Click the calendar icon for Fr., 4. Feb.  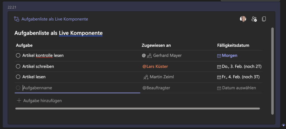point(219,77)
